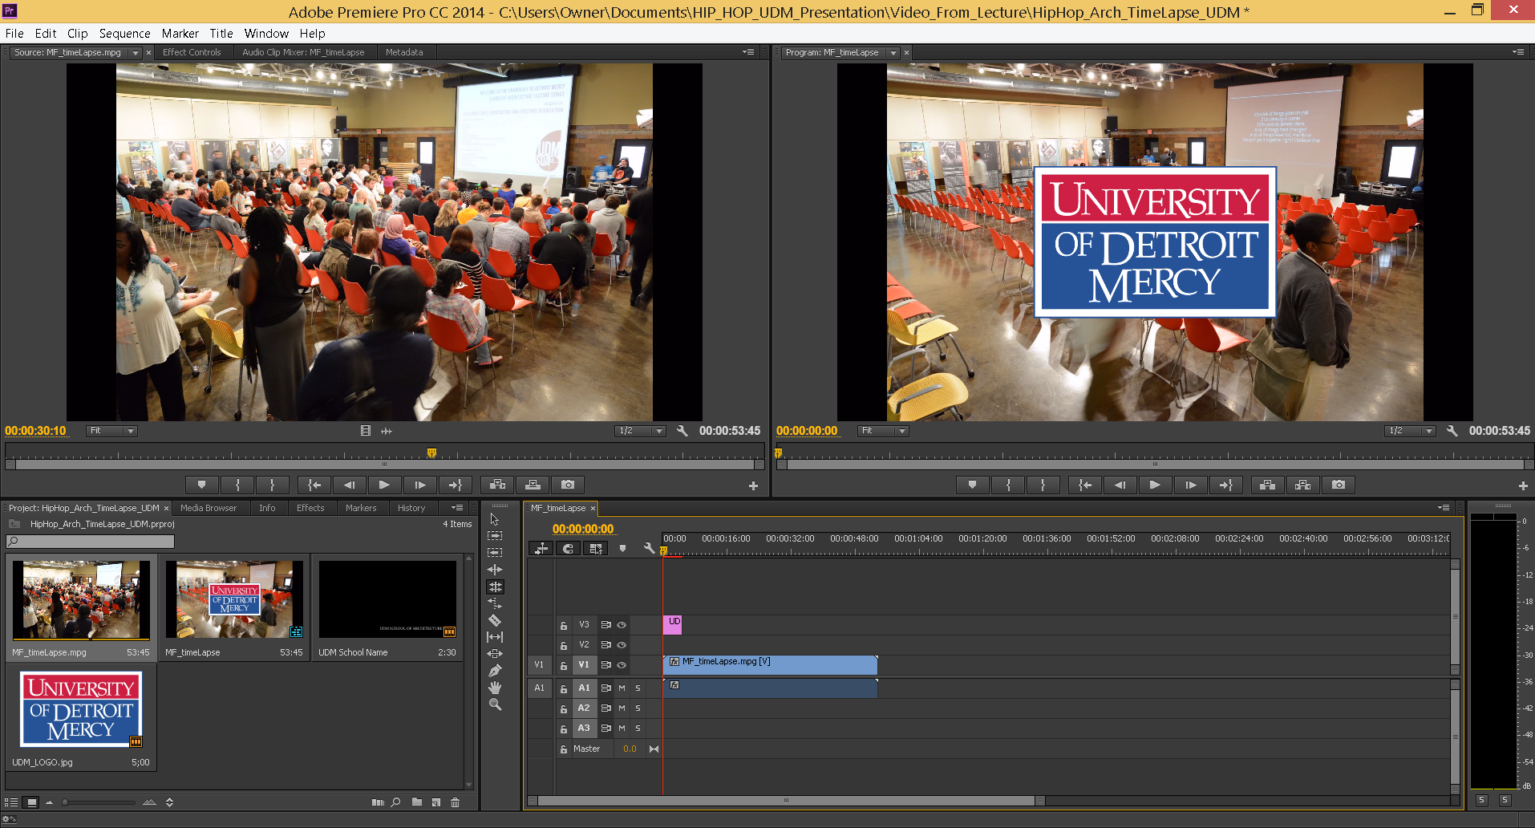Viewport: 1535px width, 828px height.
Task: Open the Metadata tab
Action: pyautogui.click(x=404, y=52)
